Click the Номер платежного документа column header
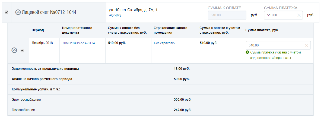 point(77,30)
